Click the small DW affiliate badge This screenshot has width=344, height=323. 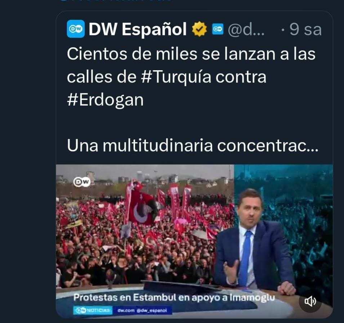tap(218, 29)
